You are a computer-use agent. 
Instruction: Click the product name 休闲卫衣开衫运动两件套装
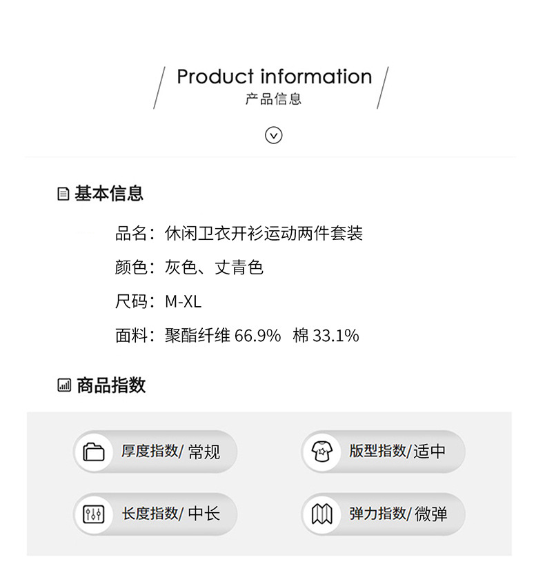264,234
